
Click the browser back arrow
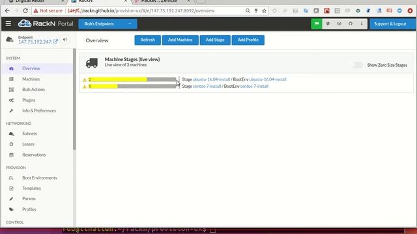click(x=7, y=11)
